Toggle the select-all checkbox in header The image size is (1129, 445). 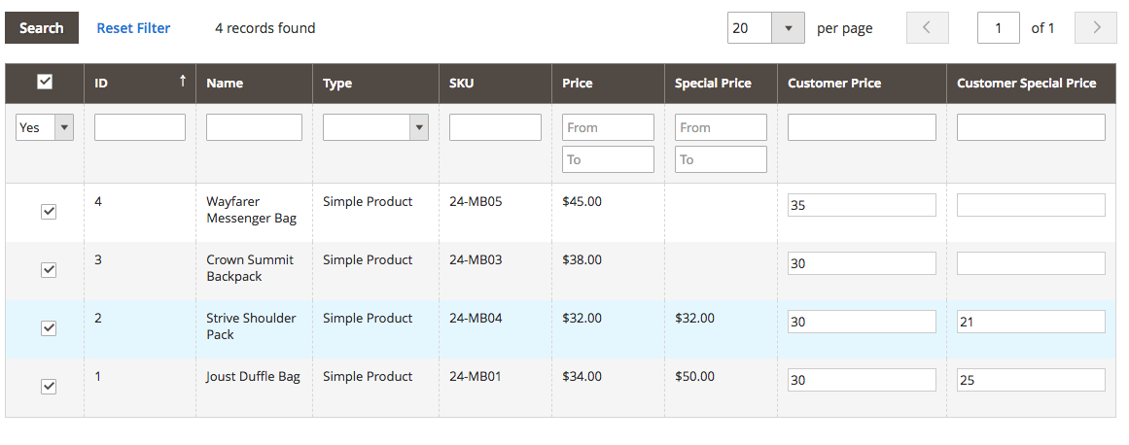pos(45,82)
